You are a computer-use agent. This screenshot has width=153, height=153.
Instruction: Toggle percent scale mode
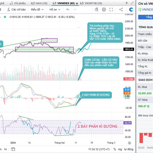coord(115,149)
